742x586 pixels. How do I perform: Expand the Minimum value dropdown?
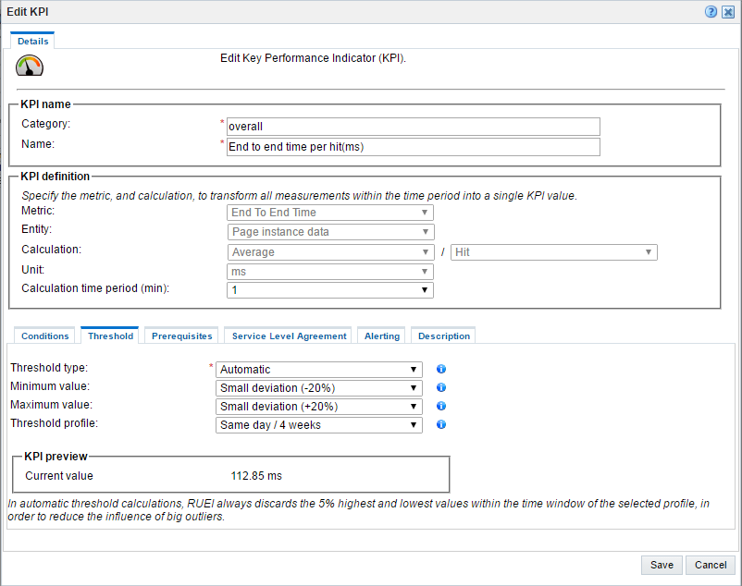[319, 388]
